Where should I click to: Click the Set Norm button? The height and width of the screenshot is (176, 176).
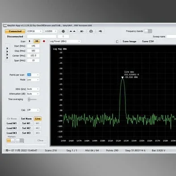click(26, 119)
